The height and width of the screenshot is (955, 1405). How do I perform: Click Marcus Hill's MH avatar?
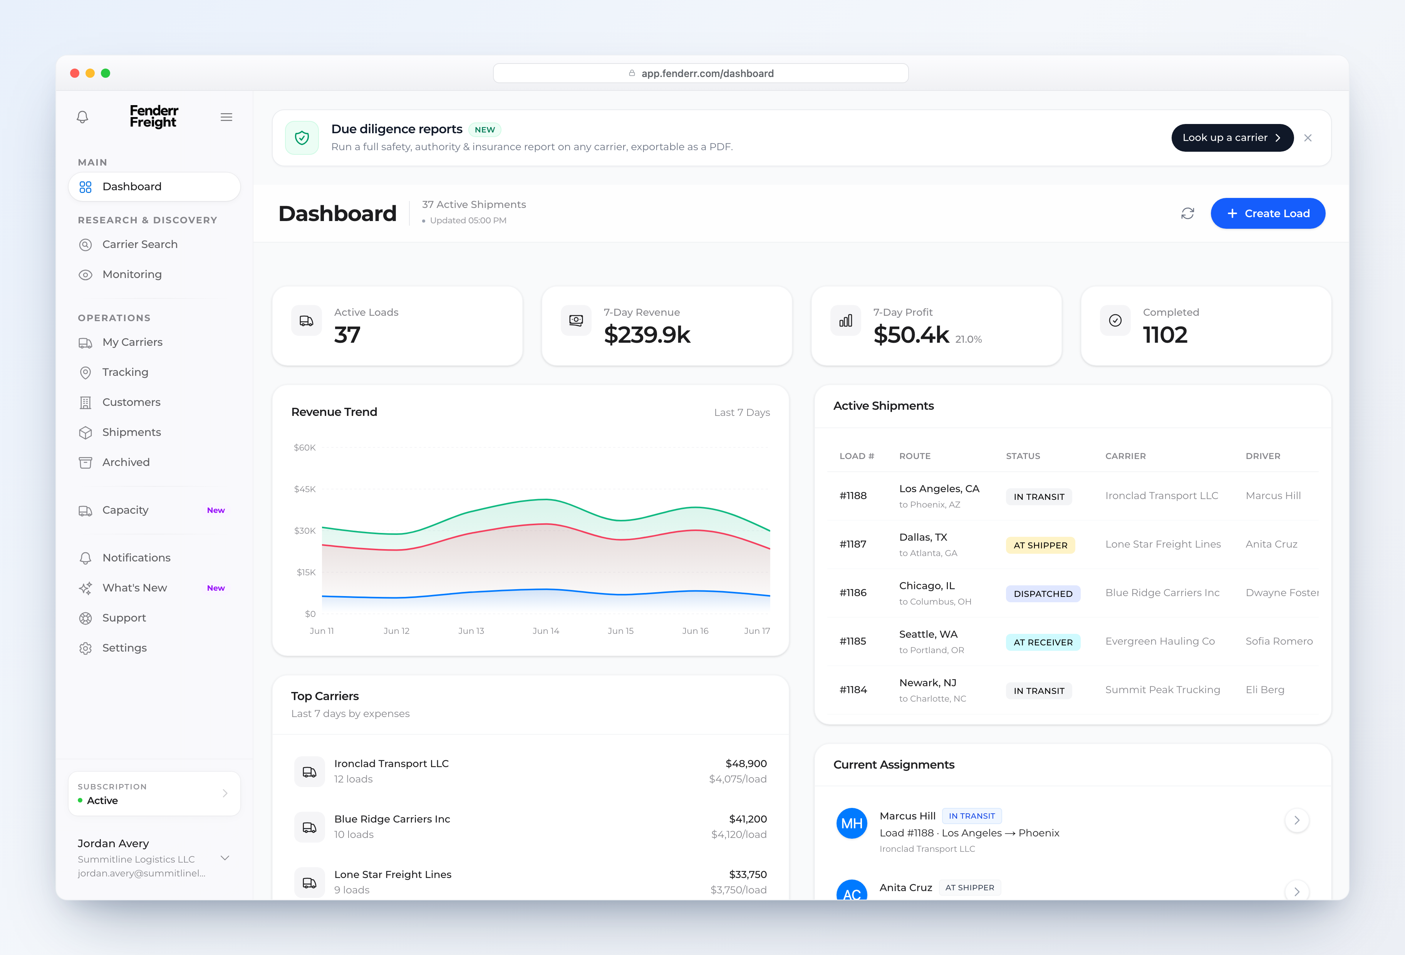pyautogui.click(x=851, y=823)
